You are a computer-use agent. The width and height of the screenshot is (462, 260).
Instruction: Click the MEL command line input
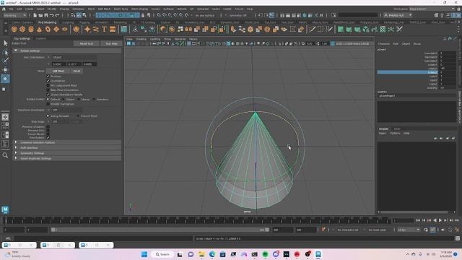pos(103,238)
